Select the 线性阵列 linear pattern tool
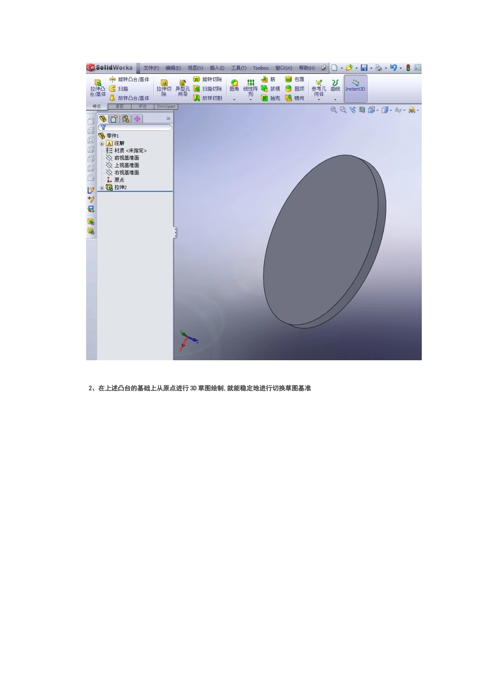 251,88
